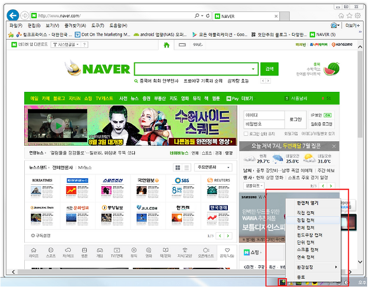Open the security check icon dropdown arrow

[x=338, y=25]
